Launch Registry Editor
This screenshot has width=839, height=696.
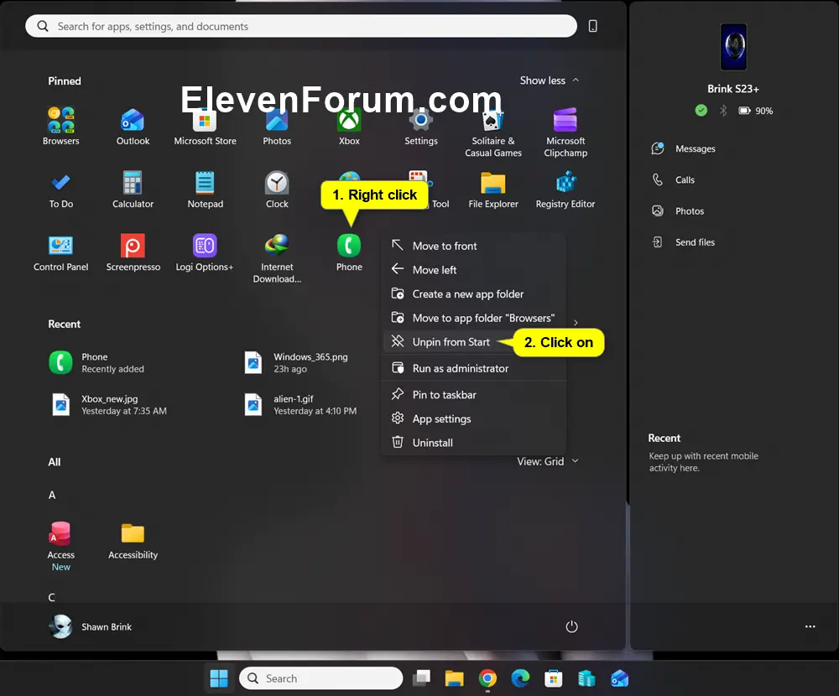coord(565,190)
